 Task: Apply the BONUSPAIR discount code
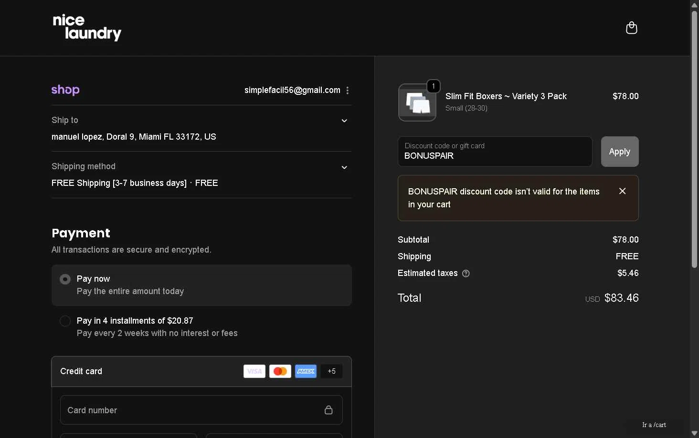pyautogui.click(x=620, y=152)
